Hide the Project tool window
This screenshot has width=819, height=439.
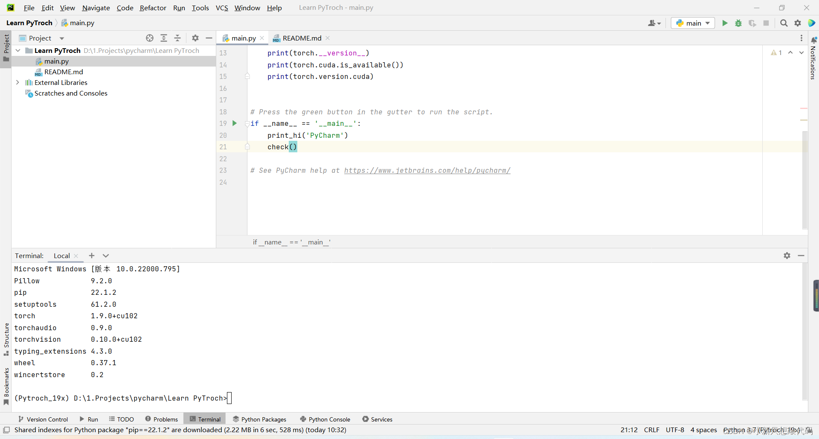(209, 38)
